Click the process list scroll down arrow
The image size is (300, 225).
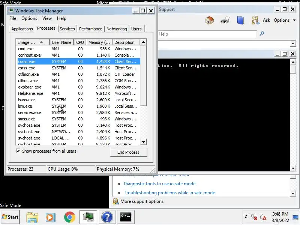(x=143, y=142)
